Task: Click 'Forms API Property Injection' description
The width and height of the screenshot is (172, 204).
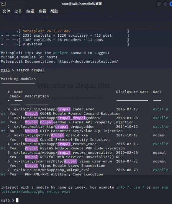Action: tap(103, 122)
